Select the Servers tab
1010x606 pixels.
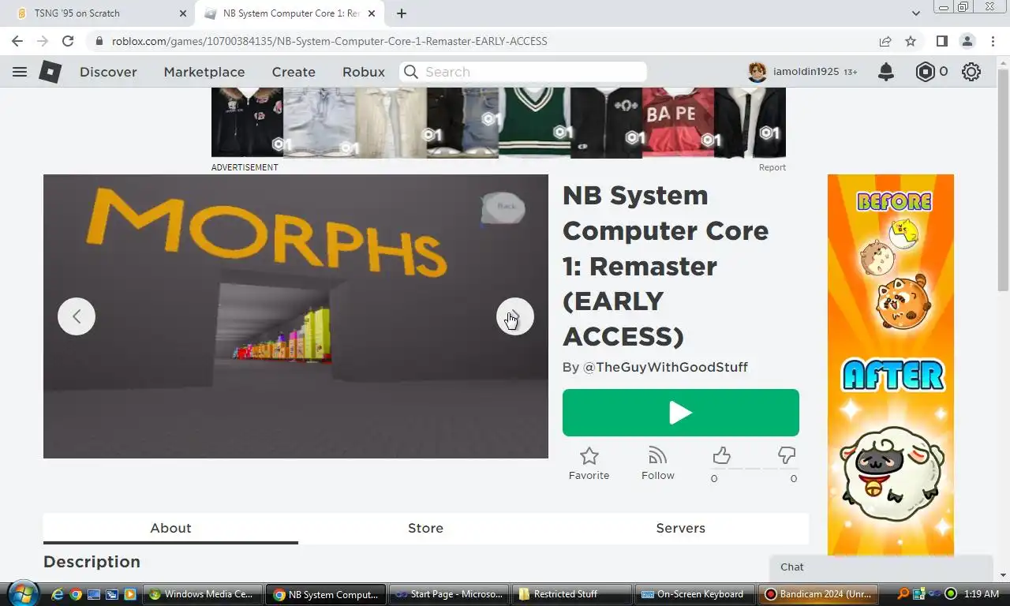[680, 528]
